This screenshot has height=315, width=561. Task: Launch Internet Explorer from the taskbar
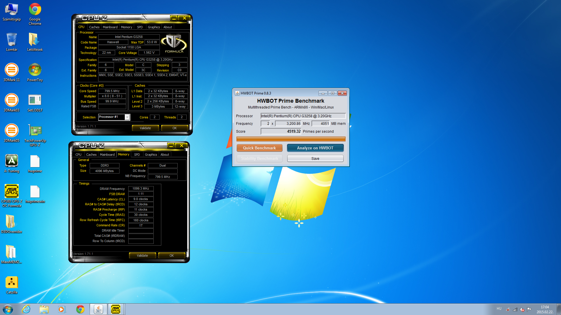[x=26, y=309]
